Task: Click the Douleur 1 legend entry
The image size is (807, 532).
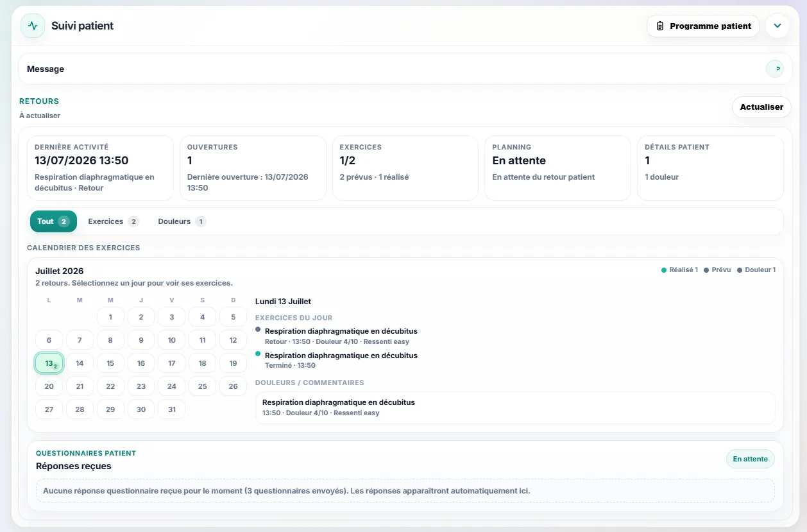Action: tap(756, 270)
